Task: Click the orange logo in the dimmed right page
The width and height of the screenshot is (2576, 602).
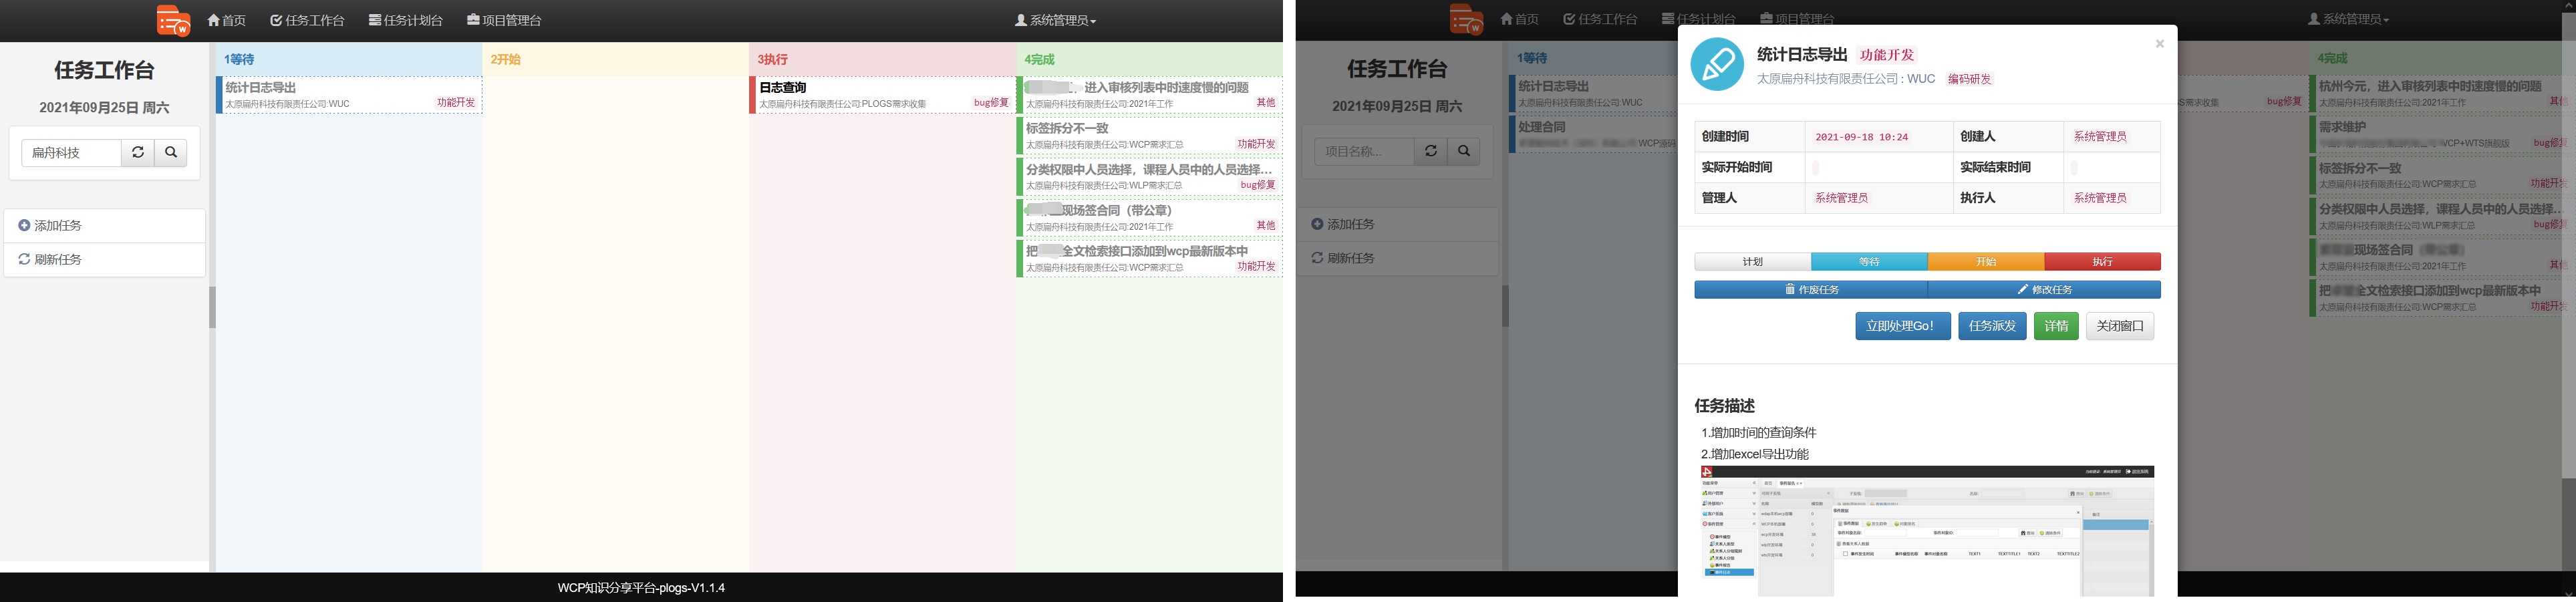Action: tap(1466, 20)
